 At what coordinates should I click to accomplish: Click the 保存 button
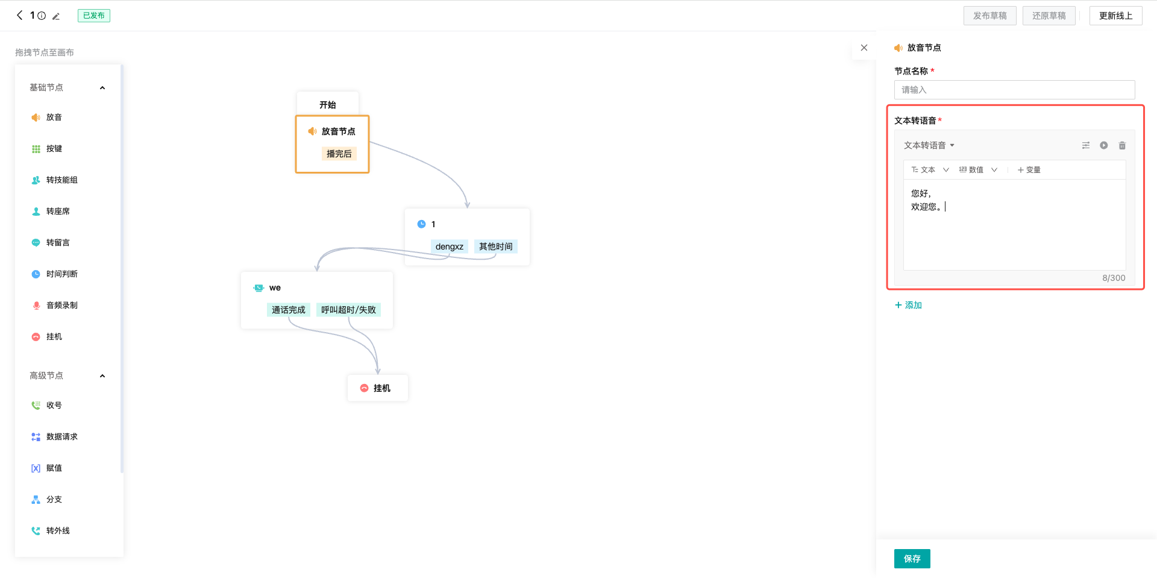[x=912, y=559]
